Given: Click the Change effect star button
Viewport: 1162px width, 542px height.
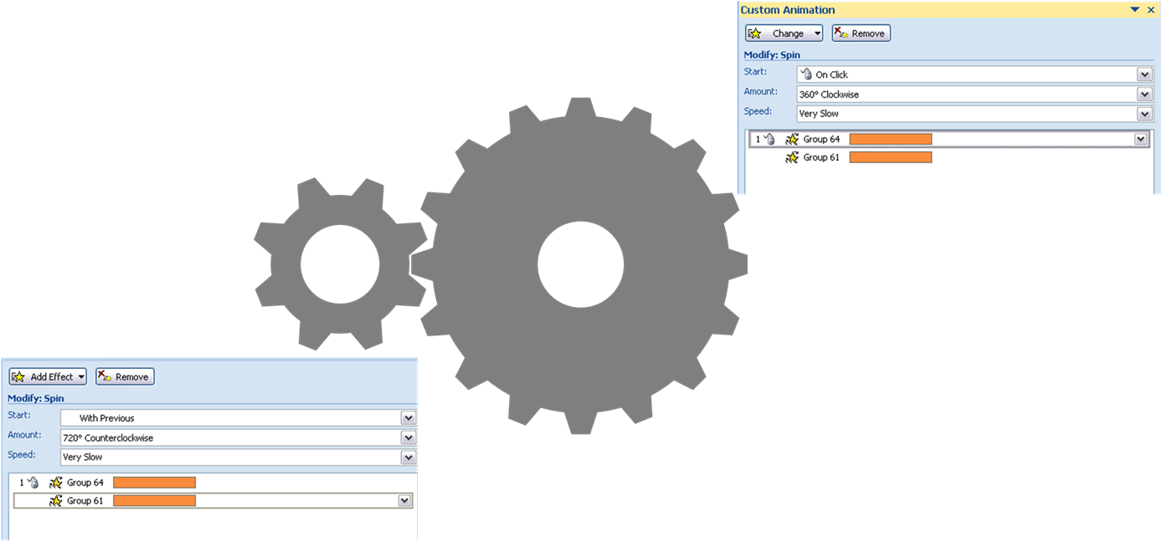Looking at the screenshot, I should pos(784,33).
